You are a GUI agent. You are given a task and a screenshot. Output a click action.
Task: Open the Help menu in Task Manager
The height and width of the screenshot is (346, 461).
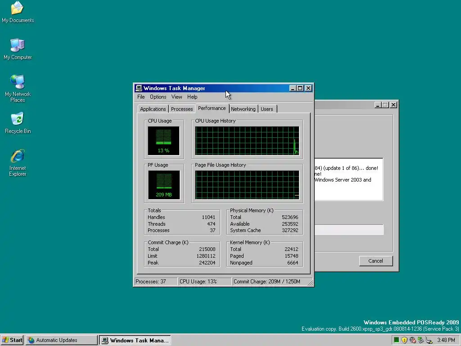tap(192, 97)
